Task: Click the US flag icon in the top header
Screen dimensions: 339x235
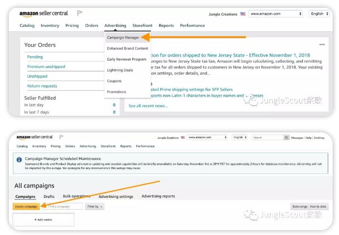Action: coord(243,14)
